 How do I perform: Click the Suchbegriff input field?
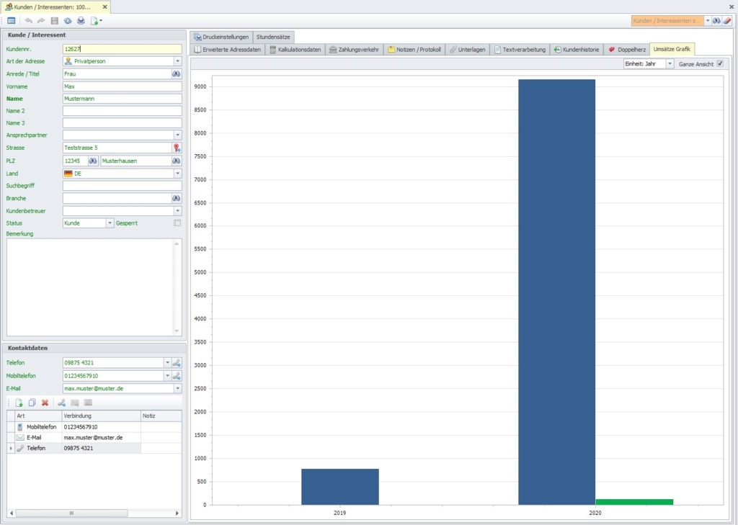pos(123,186)
